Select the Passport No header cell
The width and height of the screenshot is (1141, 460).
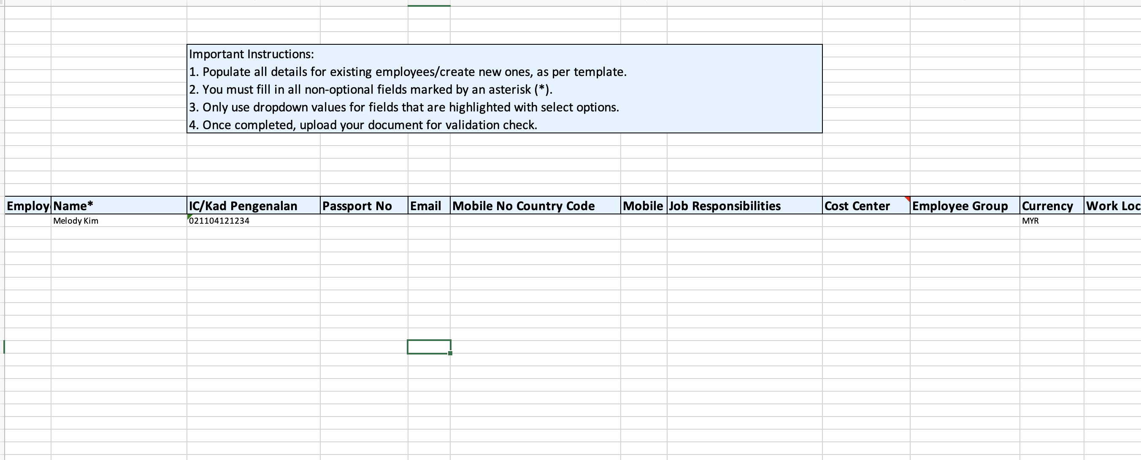coord(363,206)
